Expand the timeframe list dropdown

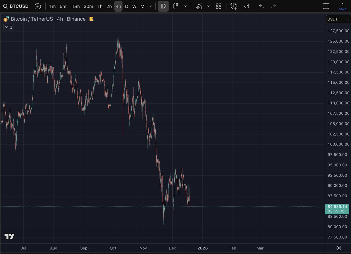click(150, 6)
